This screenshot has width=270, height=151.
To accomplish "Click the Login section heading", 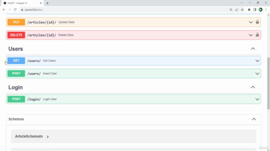I will 16,88.
